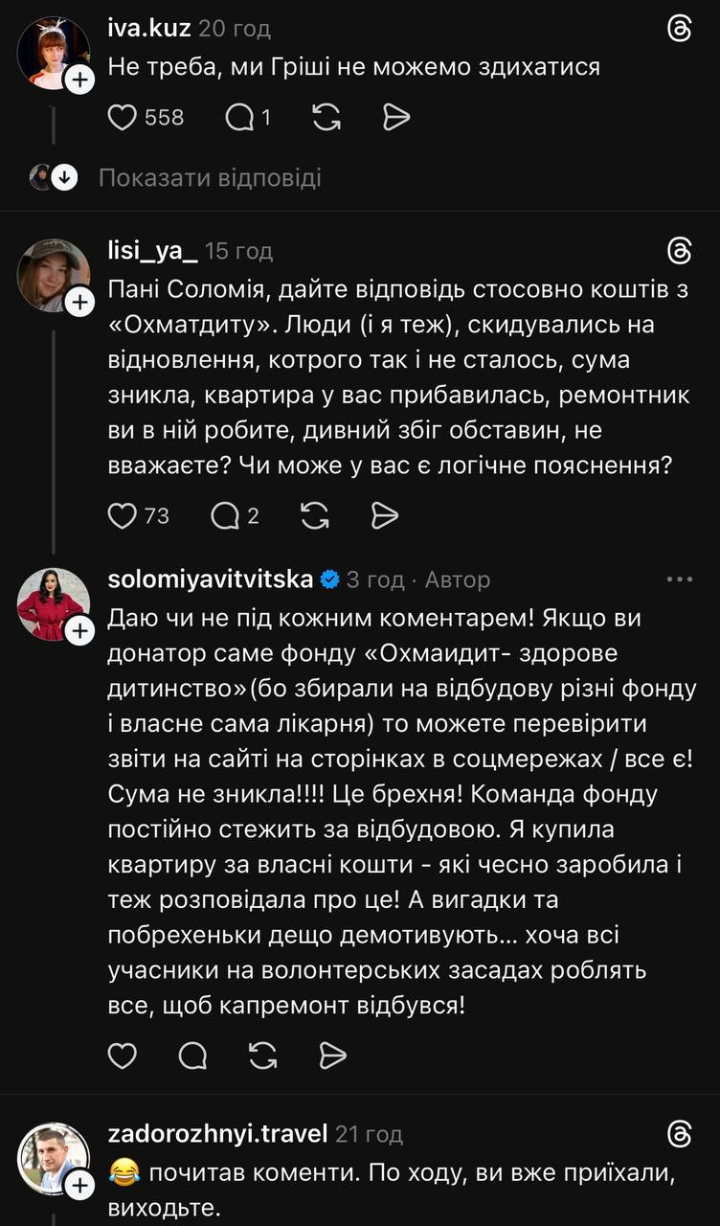Expand hidden replies with 'Показати відповіді'
Screen dimensions: 720x1226
coord(210,177)
